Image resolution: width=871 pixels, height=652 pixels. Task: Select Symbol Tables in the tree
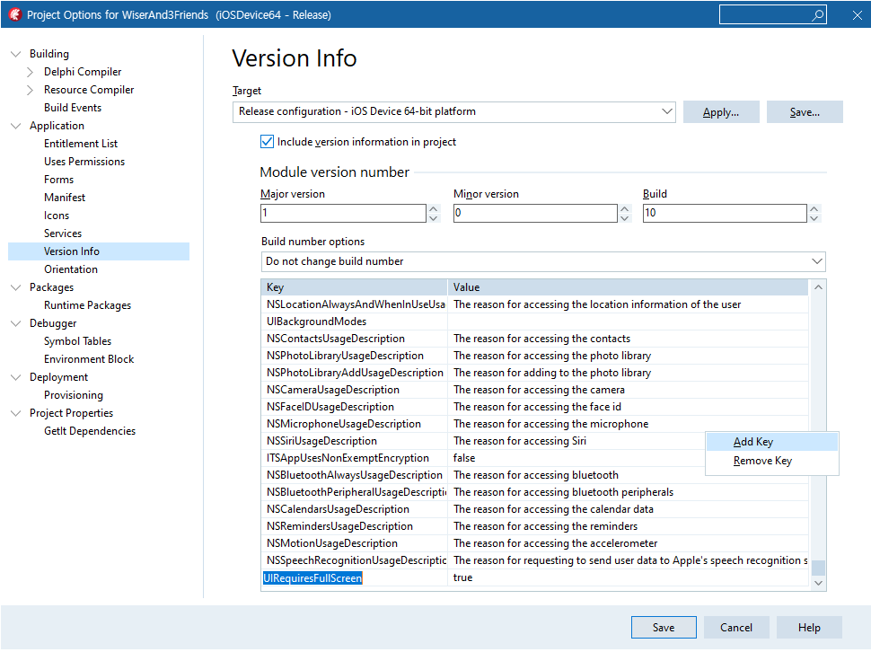pyautogui.click(x=78, y=341)
